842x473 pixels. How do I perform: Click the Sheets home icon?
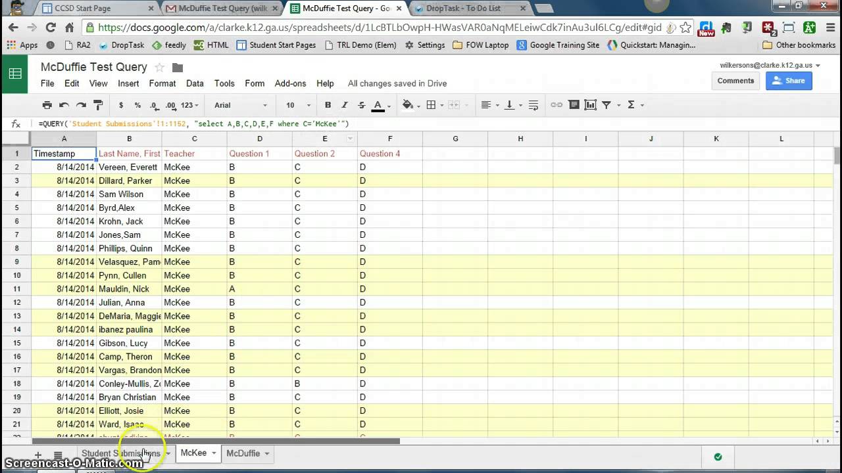click(x=14, y=74)
